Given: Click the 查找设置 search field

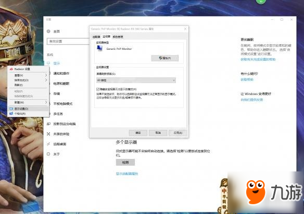Looking at the screenshot, I should click(68, 41).
